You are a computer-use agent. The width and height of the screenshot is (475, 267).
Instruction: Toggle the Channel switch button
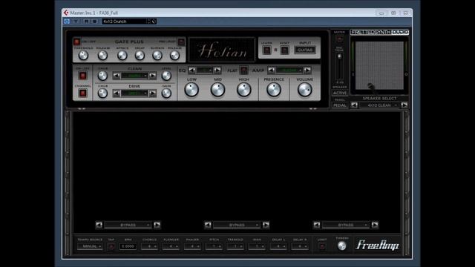pos(82,93)
